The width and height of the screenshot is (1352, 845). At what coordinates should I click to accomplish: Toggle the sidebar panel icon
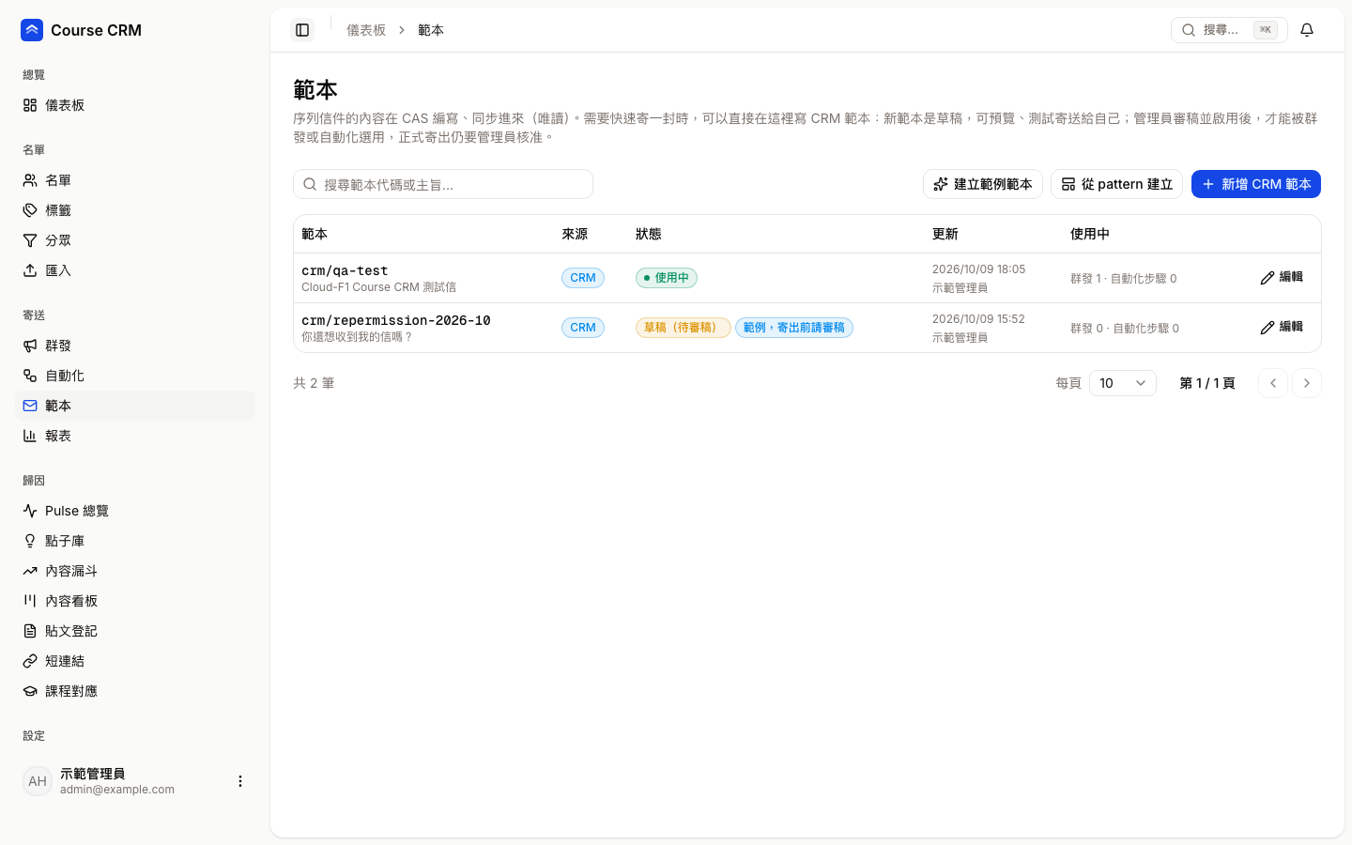coord(302,30)
